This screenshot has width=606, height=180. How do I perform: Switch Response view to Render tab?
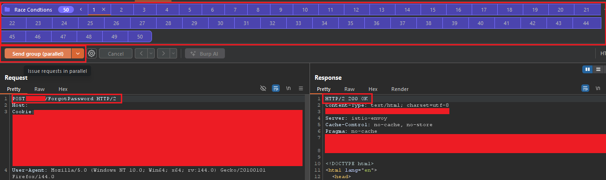pos(400,89)
